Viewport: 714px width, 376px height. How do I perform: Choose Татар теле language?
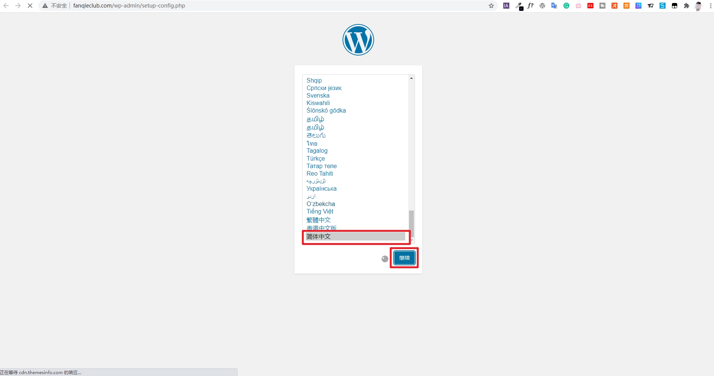pyautogui.click(x=322, y=166)
